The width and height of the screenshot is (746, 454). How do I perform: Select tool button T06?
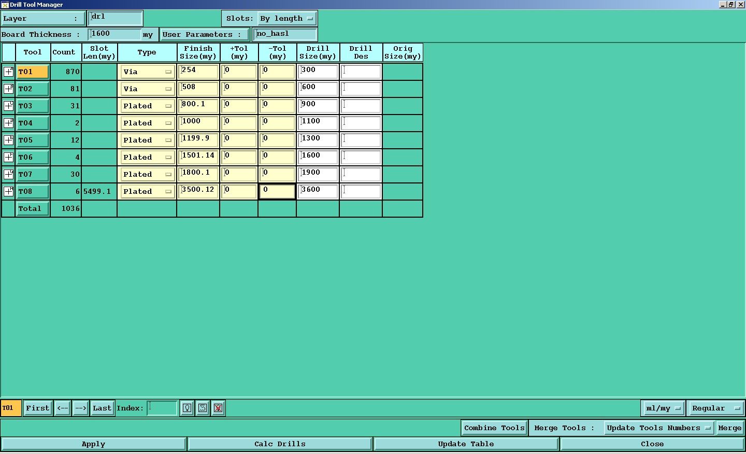(33, 157)
